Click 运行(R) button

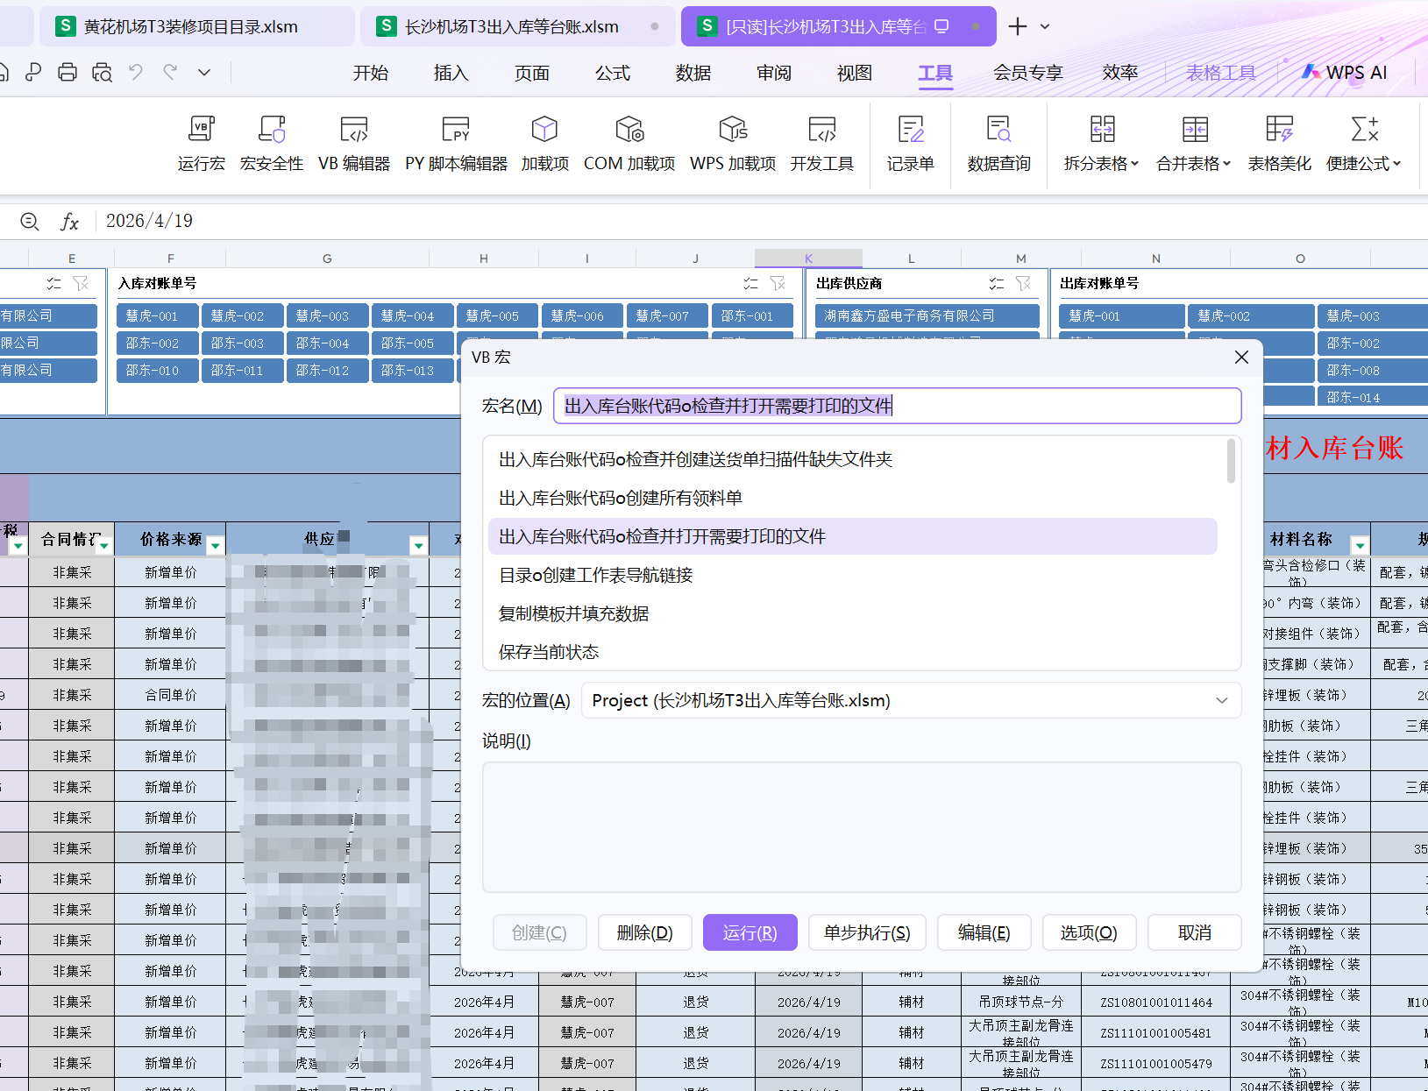[750, 932]
